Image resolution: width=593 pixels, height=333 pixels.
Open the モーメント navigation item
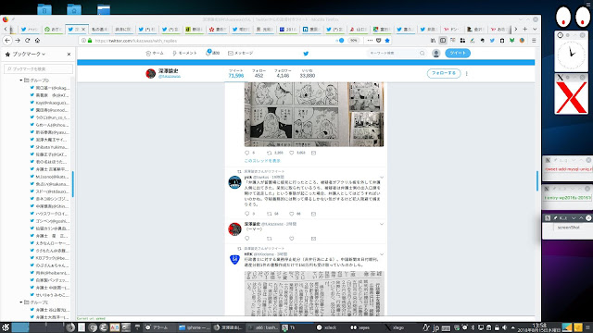184,54
